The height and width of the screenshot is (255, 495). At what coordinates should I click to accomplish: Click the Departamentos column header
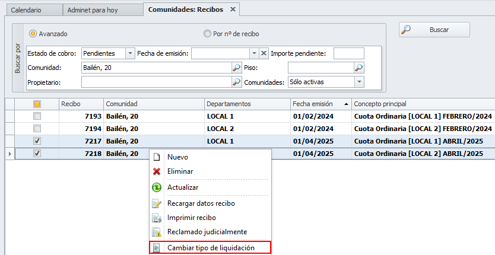pos(247,104)
